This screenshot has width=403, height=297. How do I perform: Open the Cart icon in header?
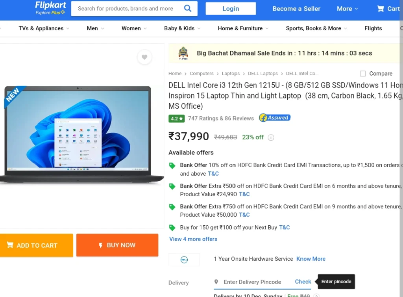pos(388,9)
